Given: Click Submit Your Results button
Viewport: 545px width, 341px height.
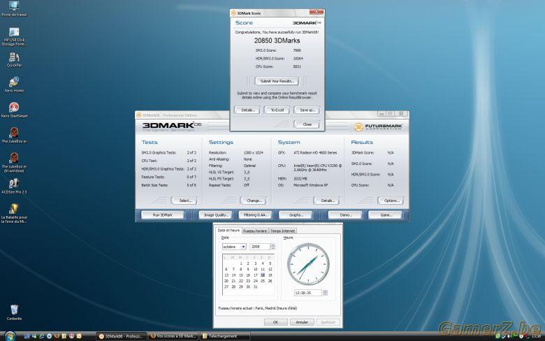Looking at the screenshot, I should (277, 81).
